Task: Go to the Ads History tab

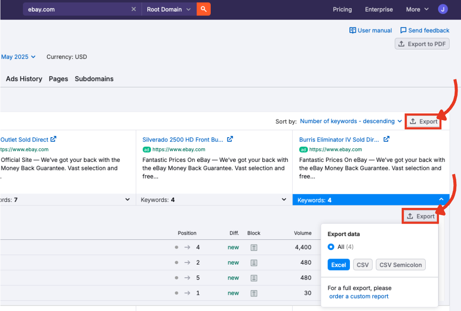Action: [x=24, y=79]
